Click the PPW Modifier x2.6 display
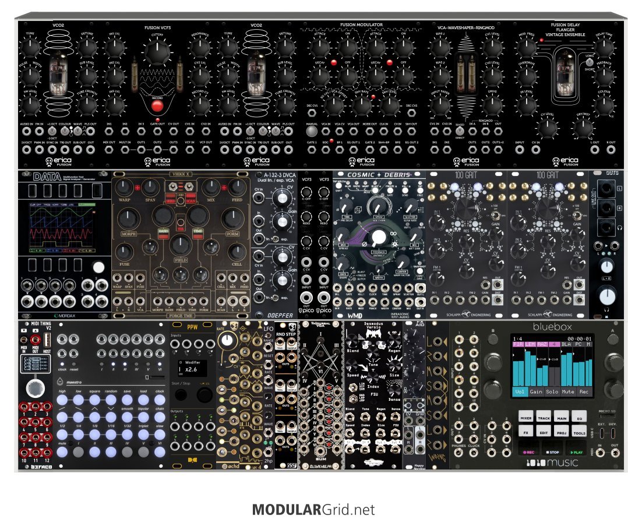Screen dimensions: 628x522 click(192, 368)
